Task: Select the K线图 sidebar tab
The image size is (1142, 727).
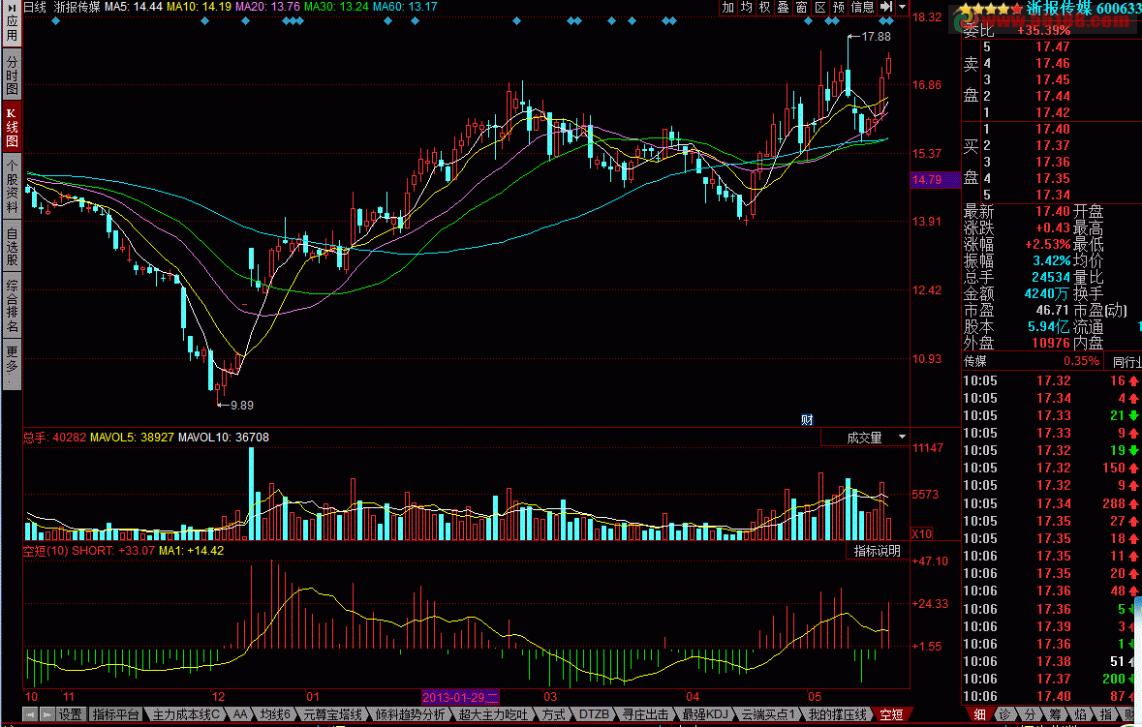Action: coord(12,127)
